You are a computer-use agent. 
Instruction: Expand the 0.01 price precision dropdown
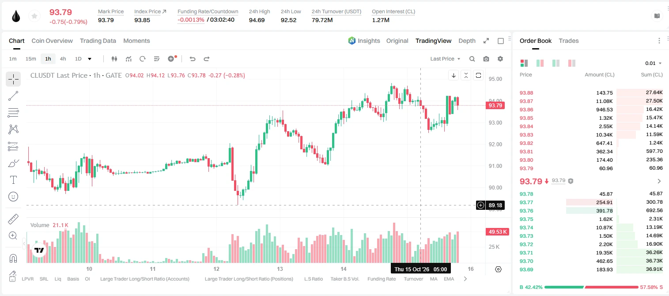coord(654,63)
